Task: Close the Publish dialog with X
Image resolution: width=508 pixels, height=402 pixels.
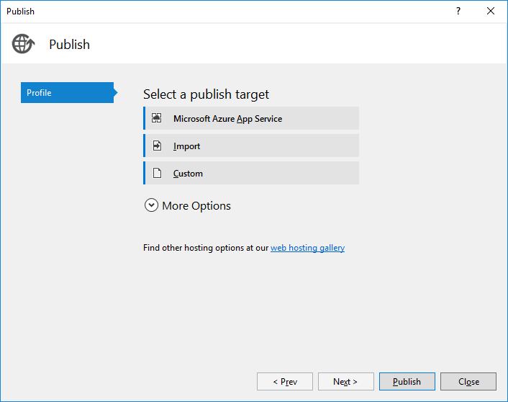Action: click(491, 12)
